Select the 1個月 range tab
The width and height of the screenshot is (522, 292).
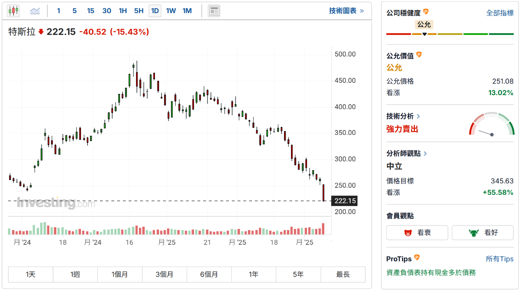[120, 274]
